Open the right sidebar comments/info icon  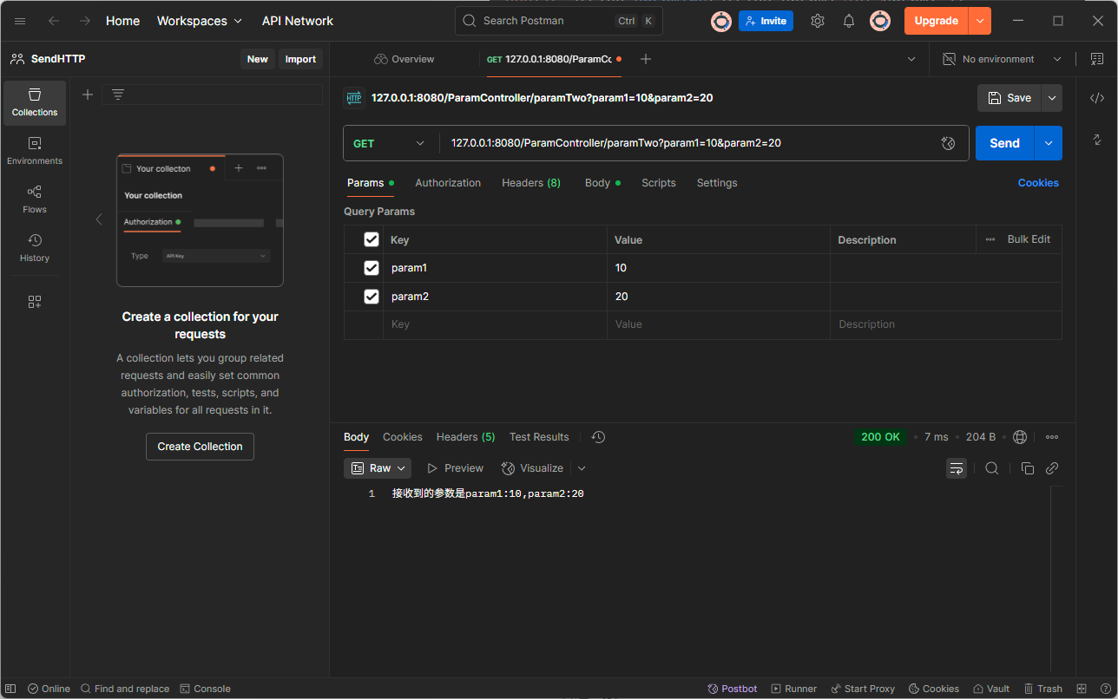1097,140
